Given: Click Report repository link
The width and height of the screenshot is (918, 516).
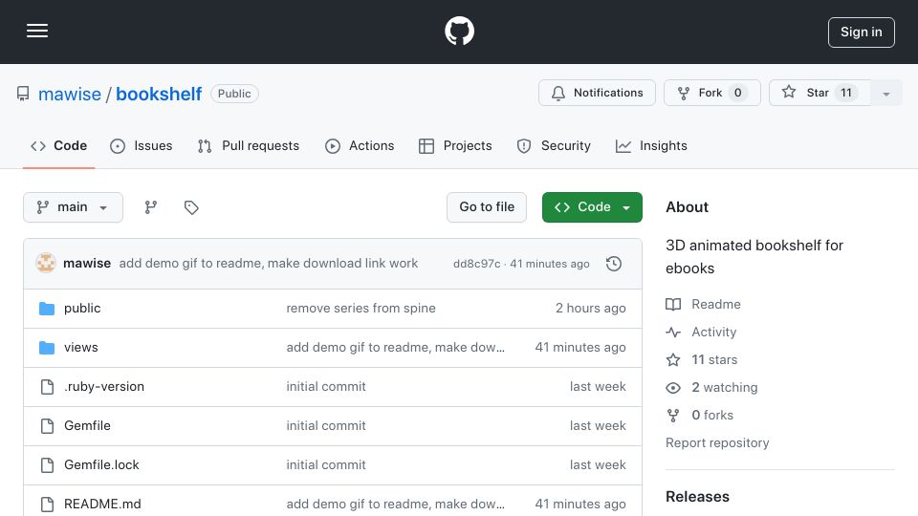Looking at the screenshot, I should click(717, 442).
